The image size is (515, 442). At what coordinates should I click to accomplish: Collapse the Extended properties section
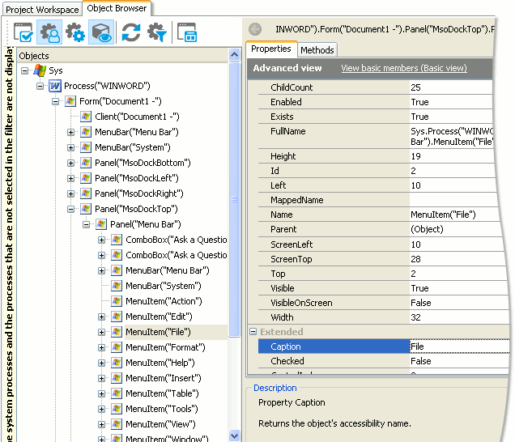tap(253, 332)
